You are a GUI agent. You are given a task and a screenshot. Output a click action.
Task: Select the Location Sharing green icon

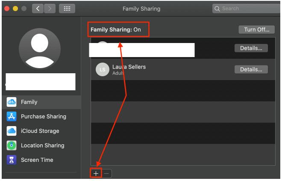[12, 145]
